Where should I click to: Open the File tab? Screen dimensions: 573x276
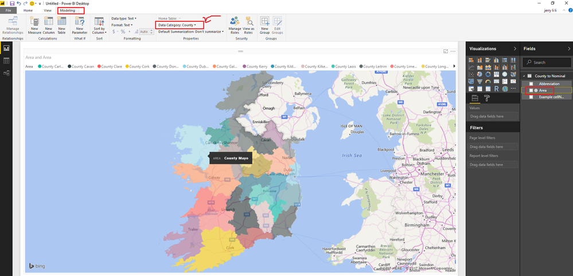point(8,10)
